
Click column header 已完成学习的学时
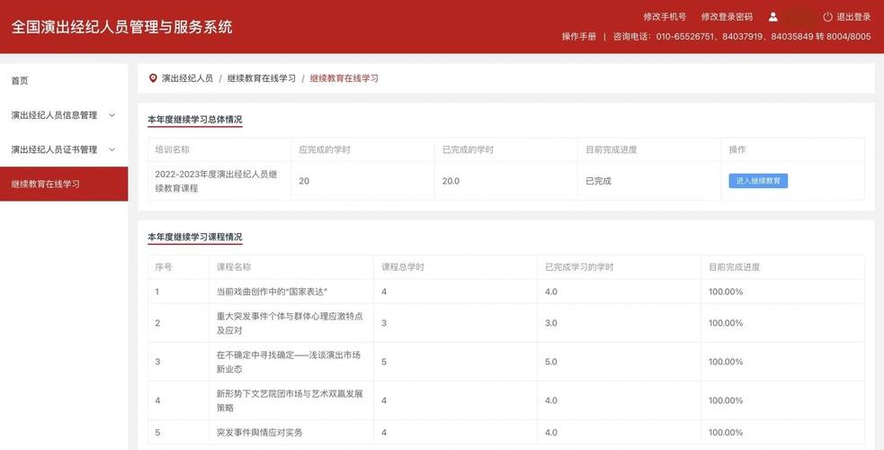pos(579,266)
